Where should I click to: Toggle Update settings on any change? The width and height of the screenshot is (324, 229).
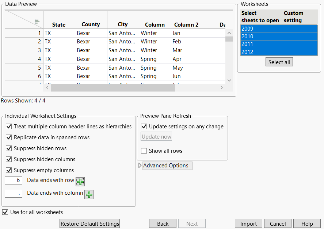[144, 127]
